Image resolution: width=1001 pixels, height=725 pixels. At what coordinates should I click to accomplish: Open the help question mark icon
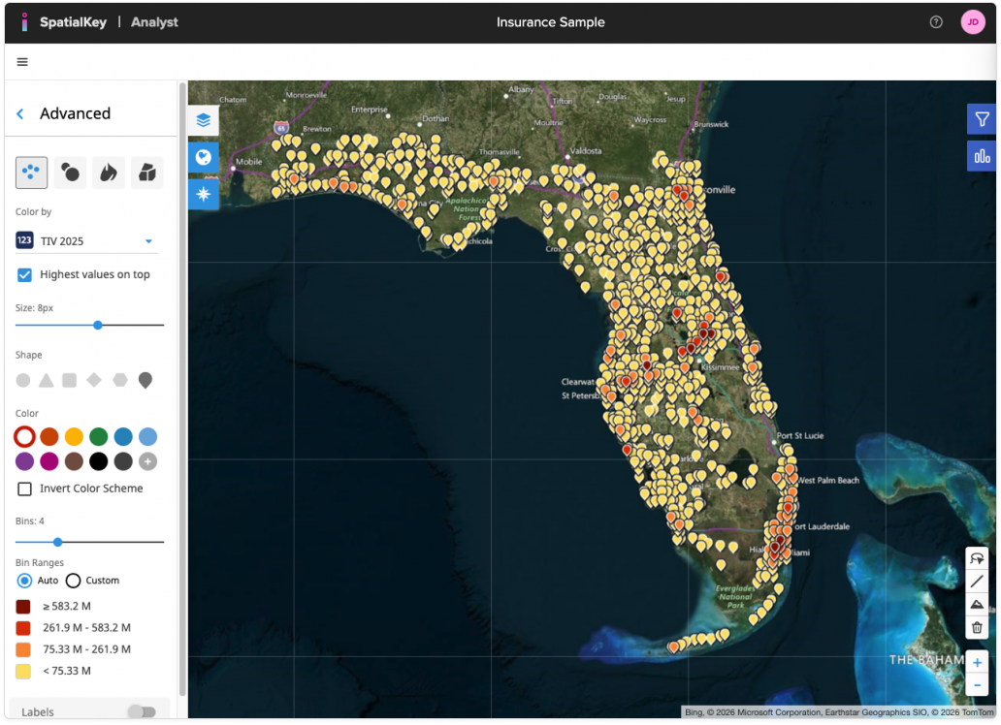coord(936,22)
